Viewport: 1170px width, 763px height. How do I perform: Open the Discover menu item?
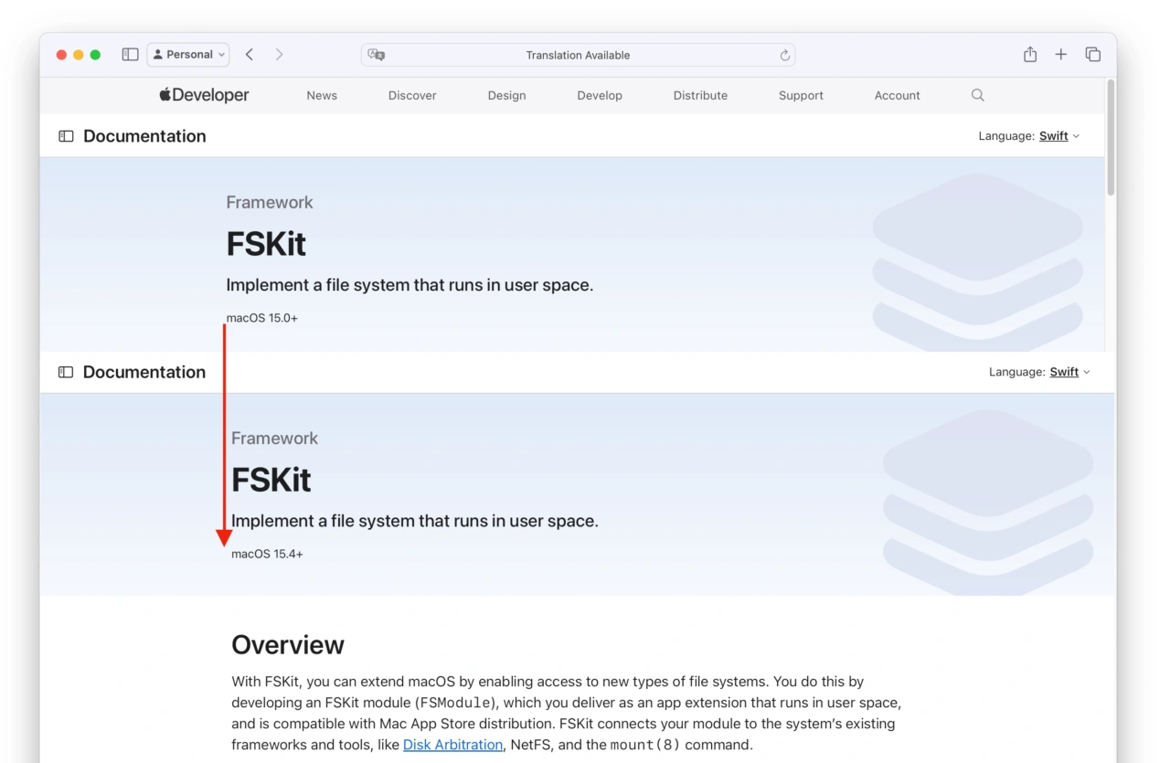click(412, 95)
